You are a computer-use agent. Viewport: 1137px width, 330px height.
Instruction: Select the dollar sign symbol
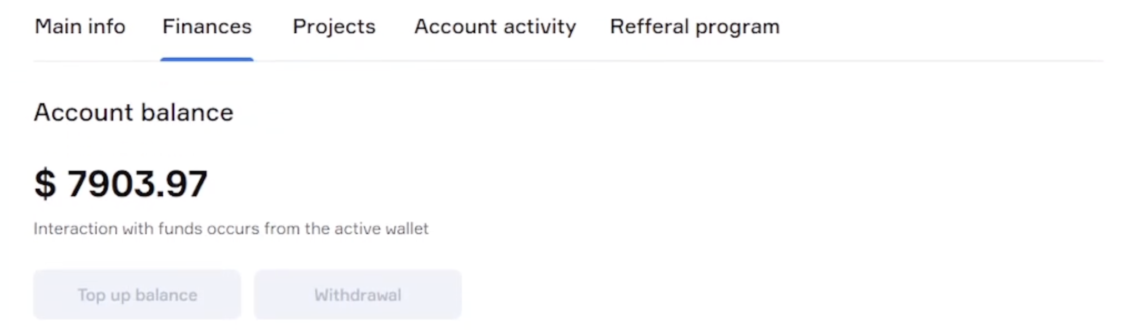pyautogui.click(x=44, y=183)
